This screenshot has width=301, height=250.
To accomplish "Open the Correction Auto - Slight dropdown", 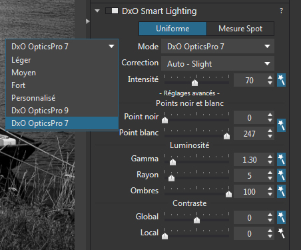I will click(x=218, y=64).
